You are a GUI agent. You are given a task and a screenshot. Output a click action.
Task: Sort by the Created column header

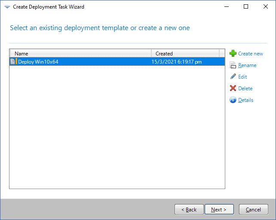185,53
